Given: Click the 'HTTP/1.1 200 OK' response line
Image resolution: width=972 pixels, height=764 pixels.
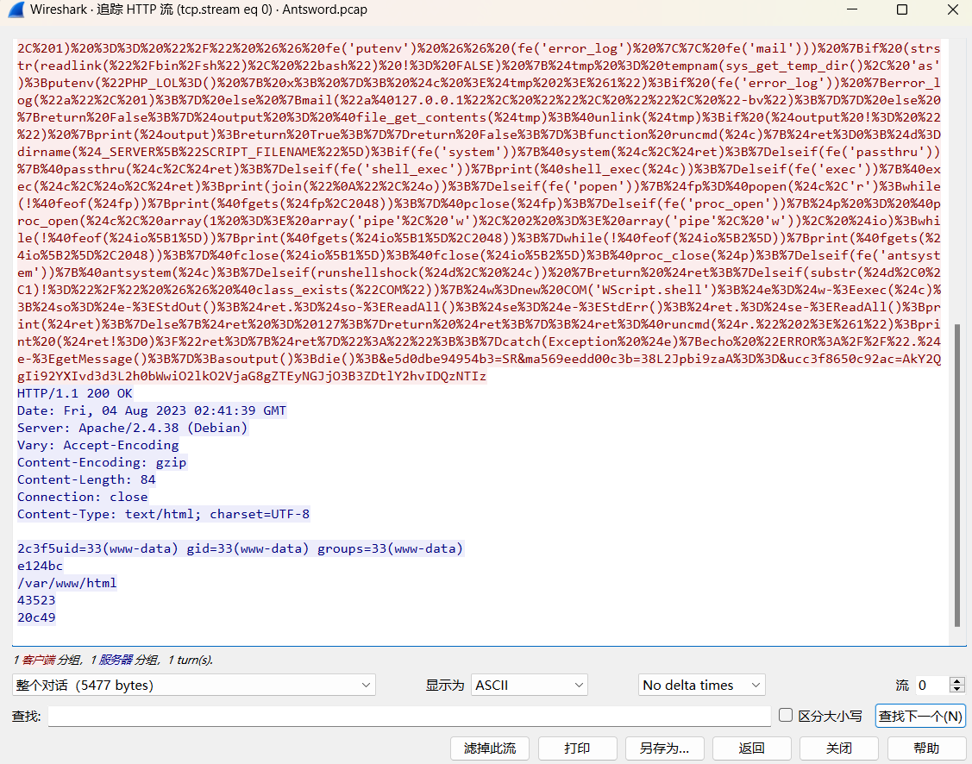Looking at the screenshot, I should [75, 393].
